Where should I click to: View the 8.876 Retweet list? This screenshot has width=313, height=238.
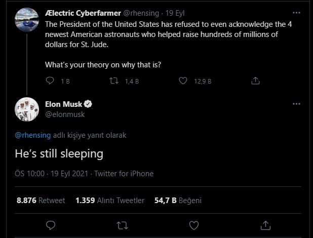tap(41, 200)
